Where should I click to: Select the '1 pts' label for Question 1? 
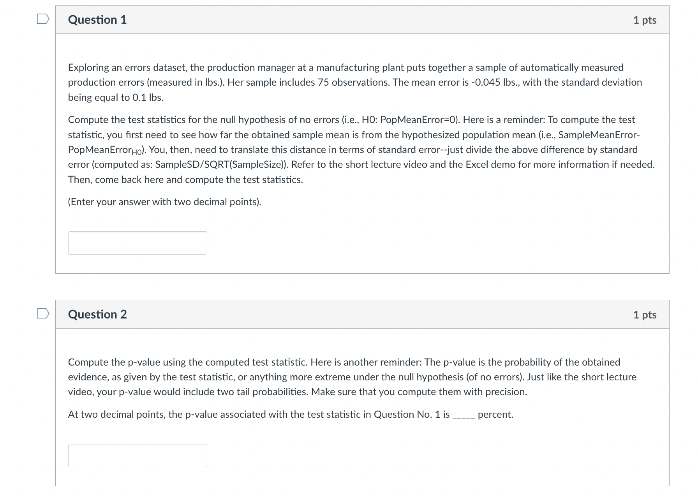point(644,19)
